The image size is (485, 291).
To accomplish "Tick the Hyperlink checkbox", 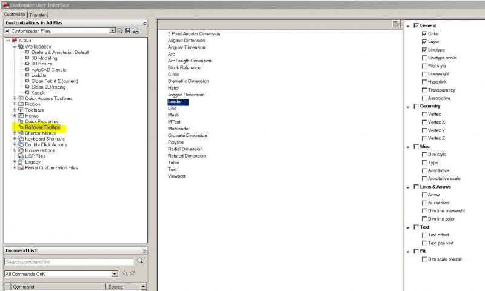I will click(x=424, y=82).
